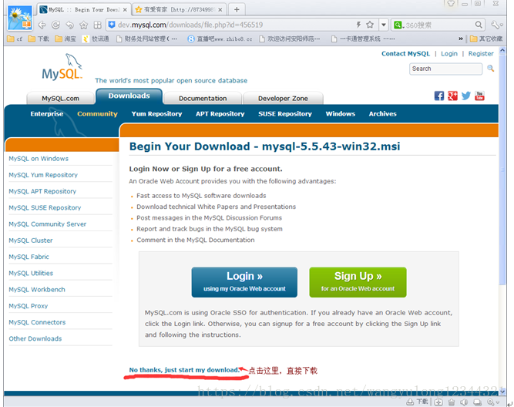Click the scrollbar up arrow
The height and width of the screenshot is (407, 514).
click(x=502, y=51)
